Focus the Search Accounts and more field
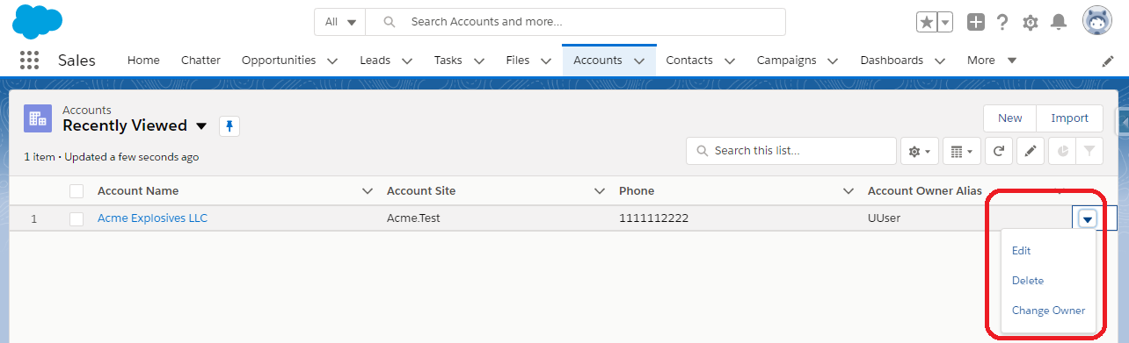 575,22
